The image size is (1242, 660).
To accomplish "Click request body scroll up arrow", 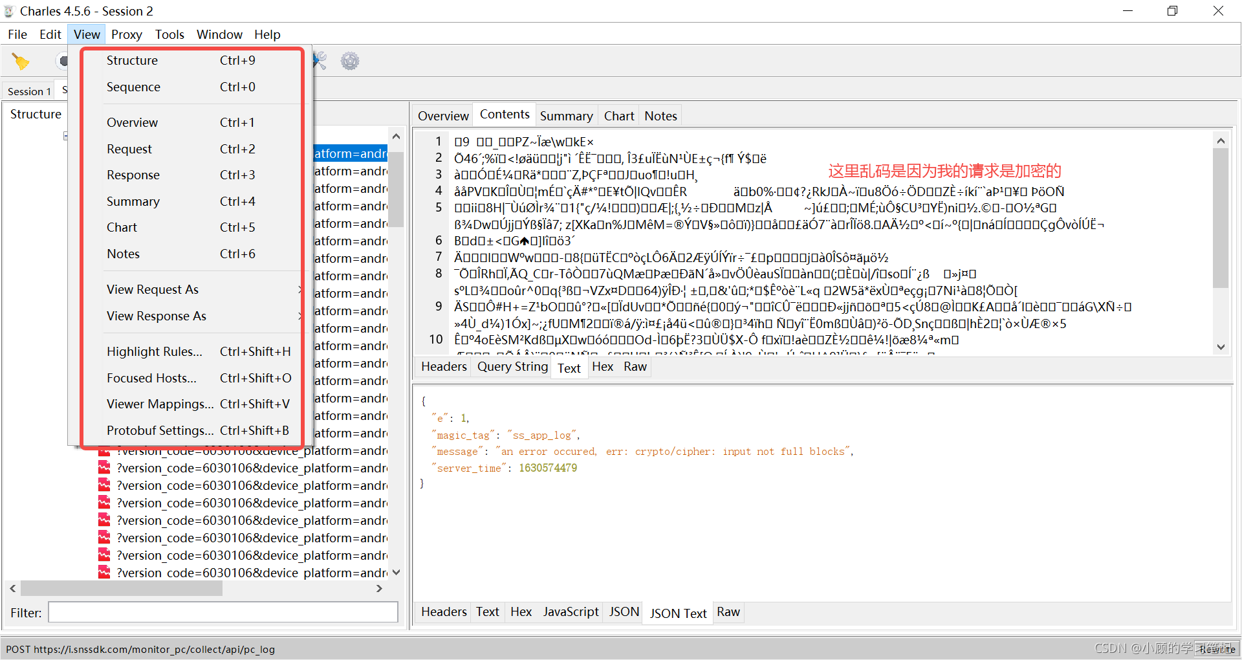I will click(1221, 140).
